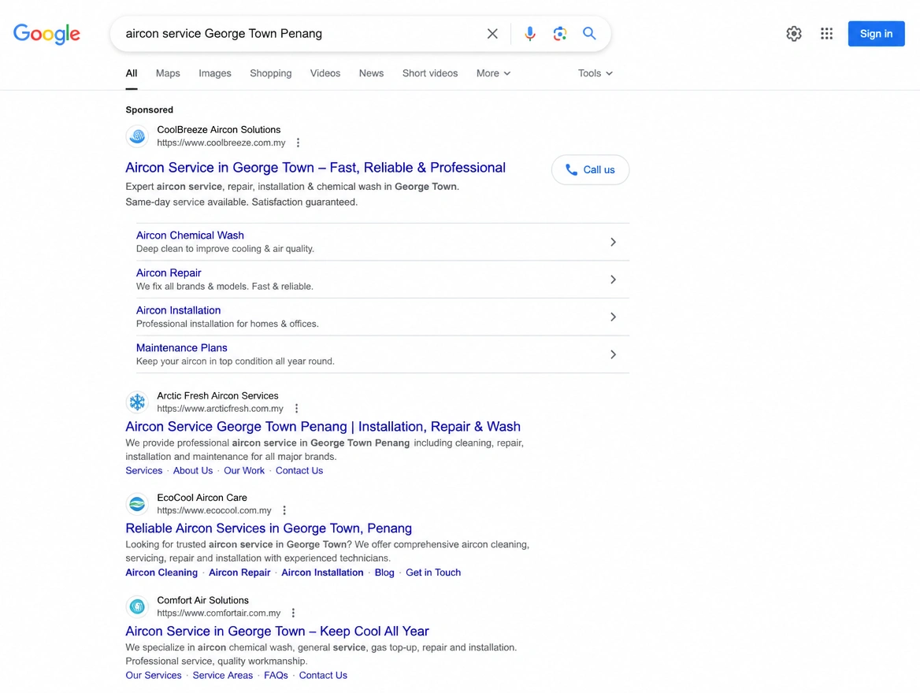The width and height of the screenshot is (920, 693).
Task: Open EcoCool Blog sitelink
Action: (x=384, y=573)
